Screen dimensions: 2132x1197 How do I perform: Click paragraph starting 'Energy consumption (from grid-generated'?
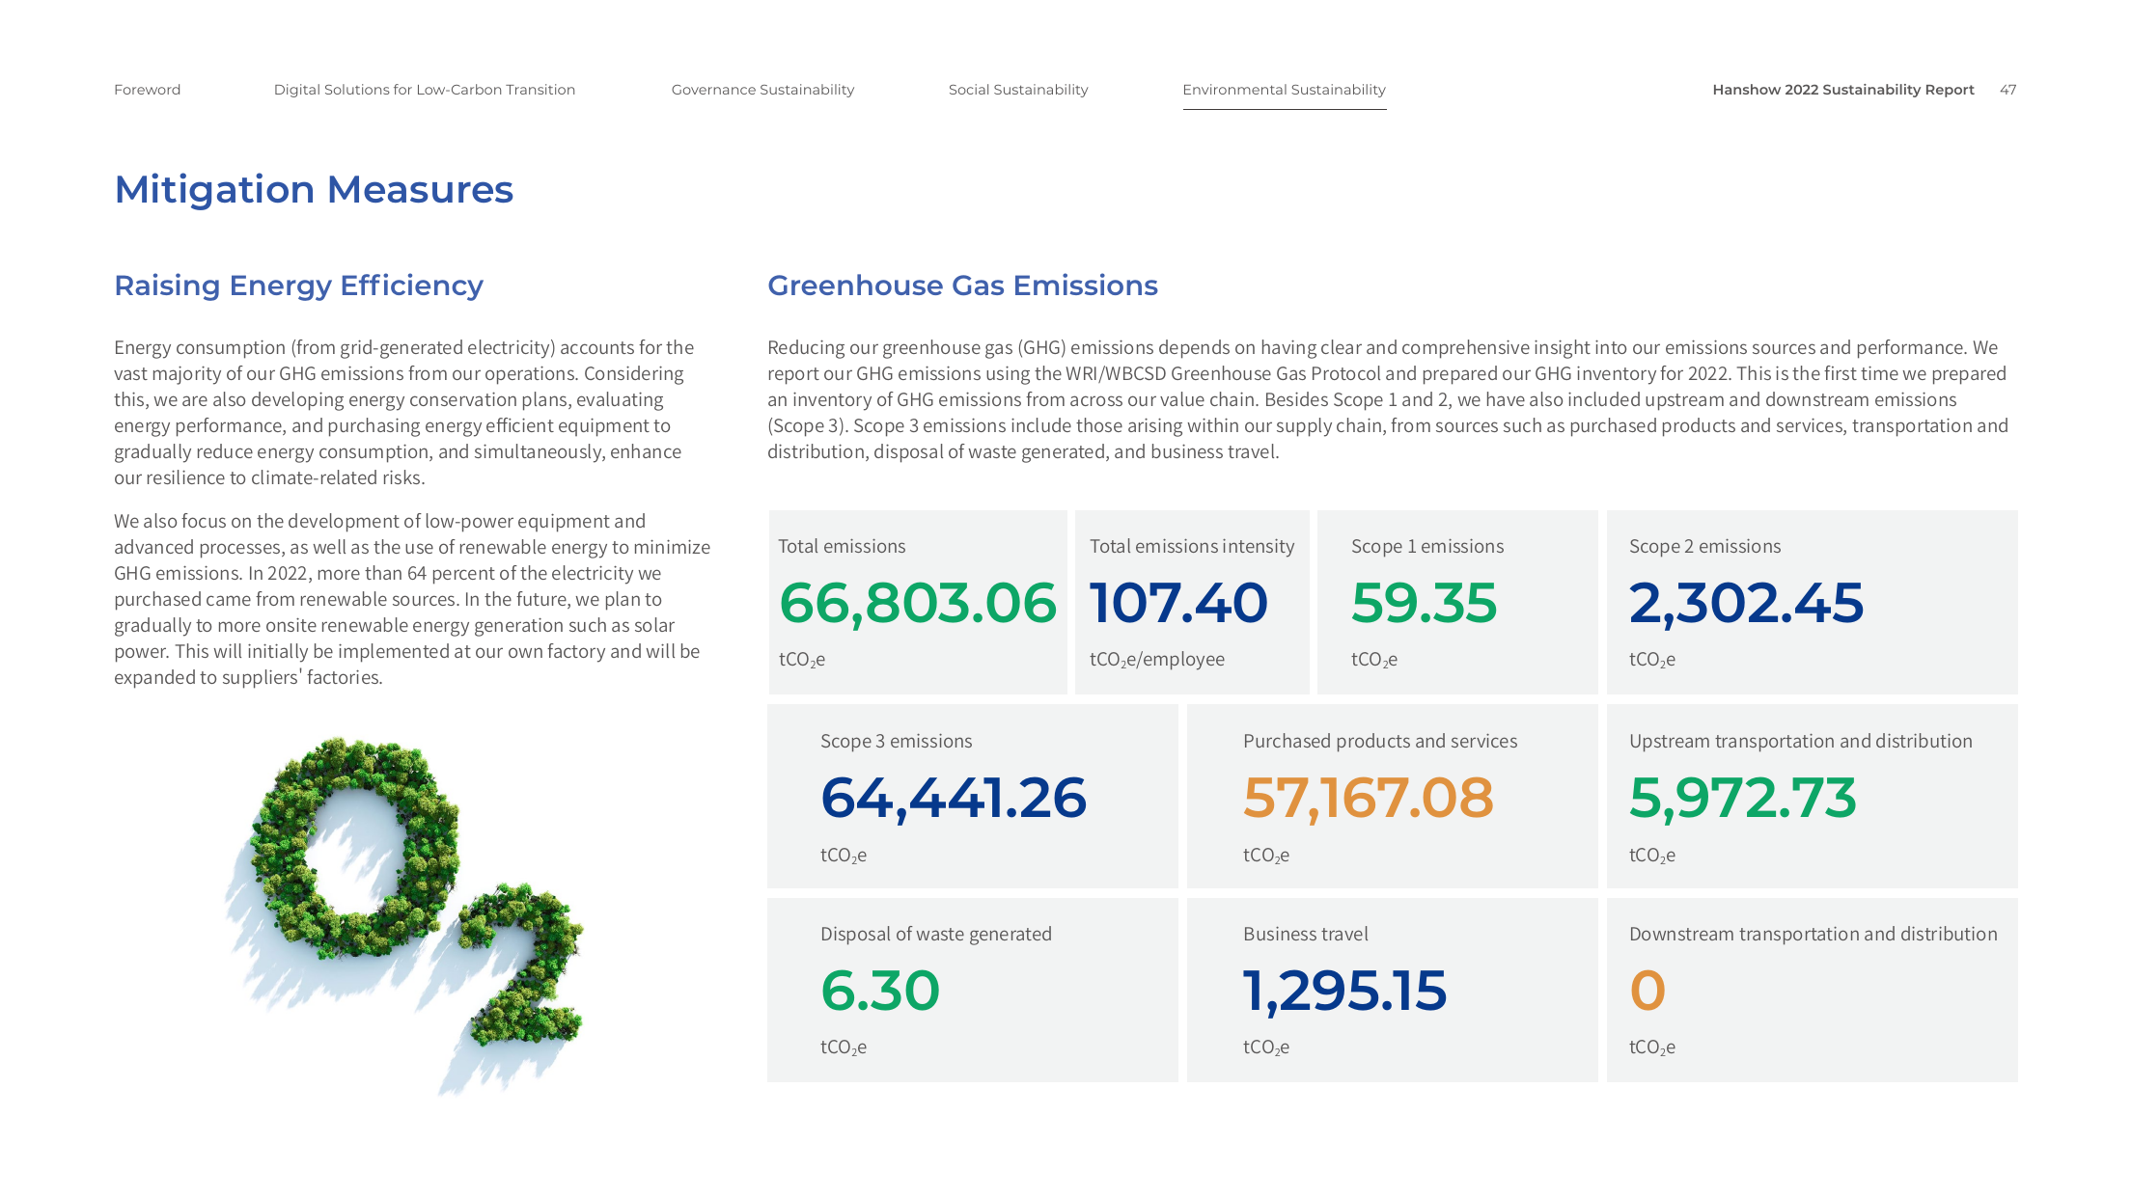click(404, 412)
